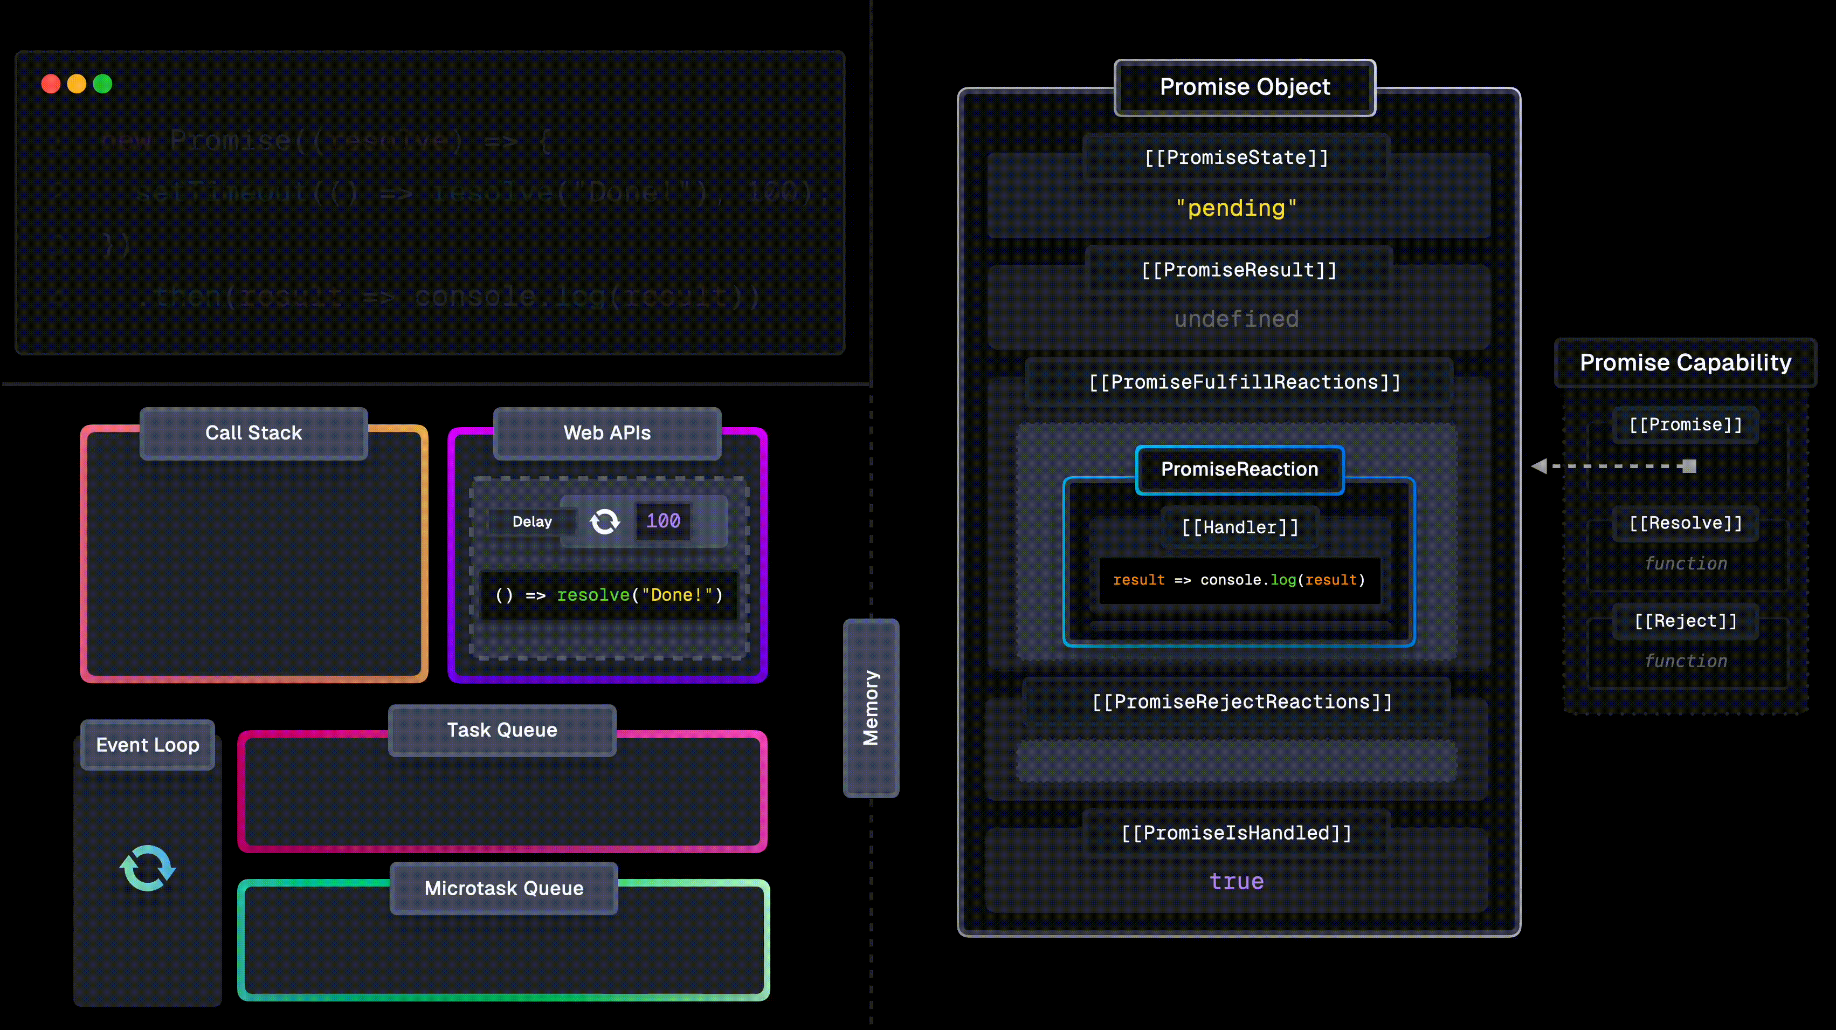The width and height of the screenshot is (1836, 1030).
Task: Click the square endpoint under [[Promise]]
Action: tap(1688, 466)
